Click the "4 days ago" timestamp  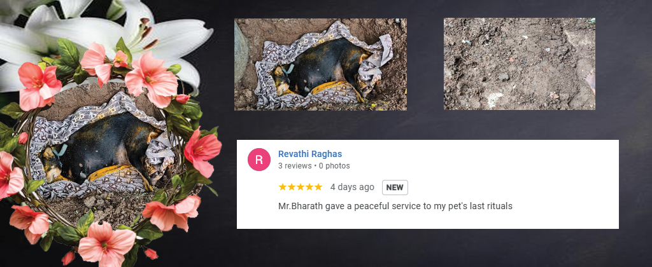coord(352,188)
